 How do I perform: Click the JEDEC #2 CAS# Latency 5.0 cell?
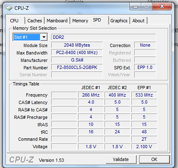coord(117,102)
